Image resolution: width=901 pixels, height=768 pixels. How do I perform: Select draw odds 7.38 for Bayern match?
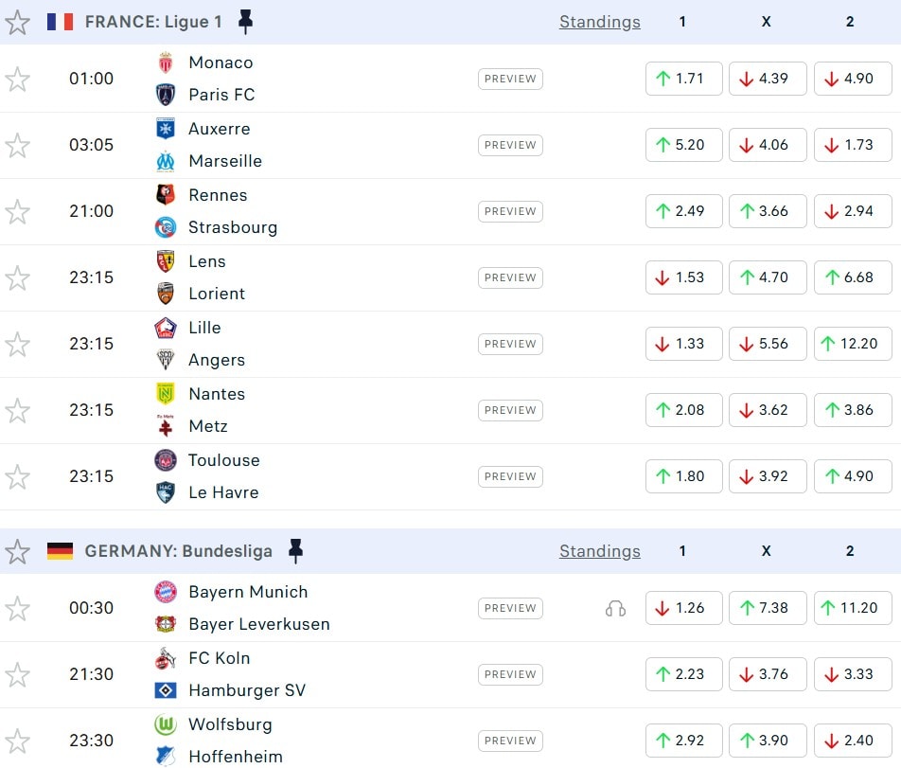(x=767, y=608)
